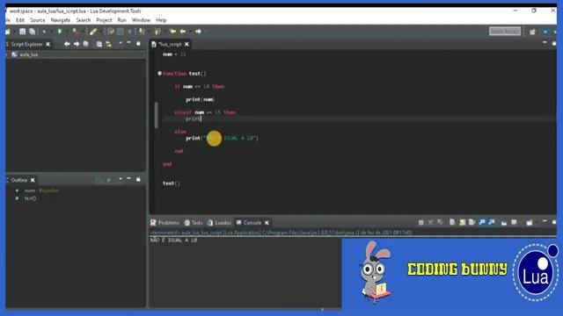Select the Outline tab
Viewport: 563px width, 316px height.
click(x=18, y=180)
